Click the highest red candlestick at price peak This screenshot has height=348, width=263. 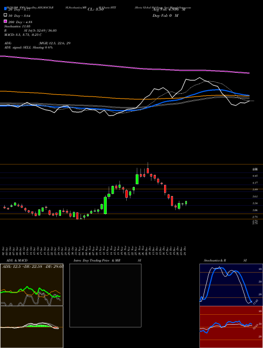(x=148, y=170)
